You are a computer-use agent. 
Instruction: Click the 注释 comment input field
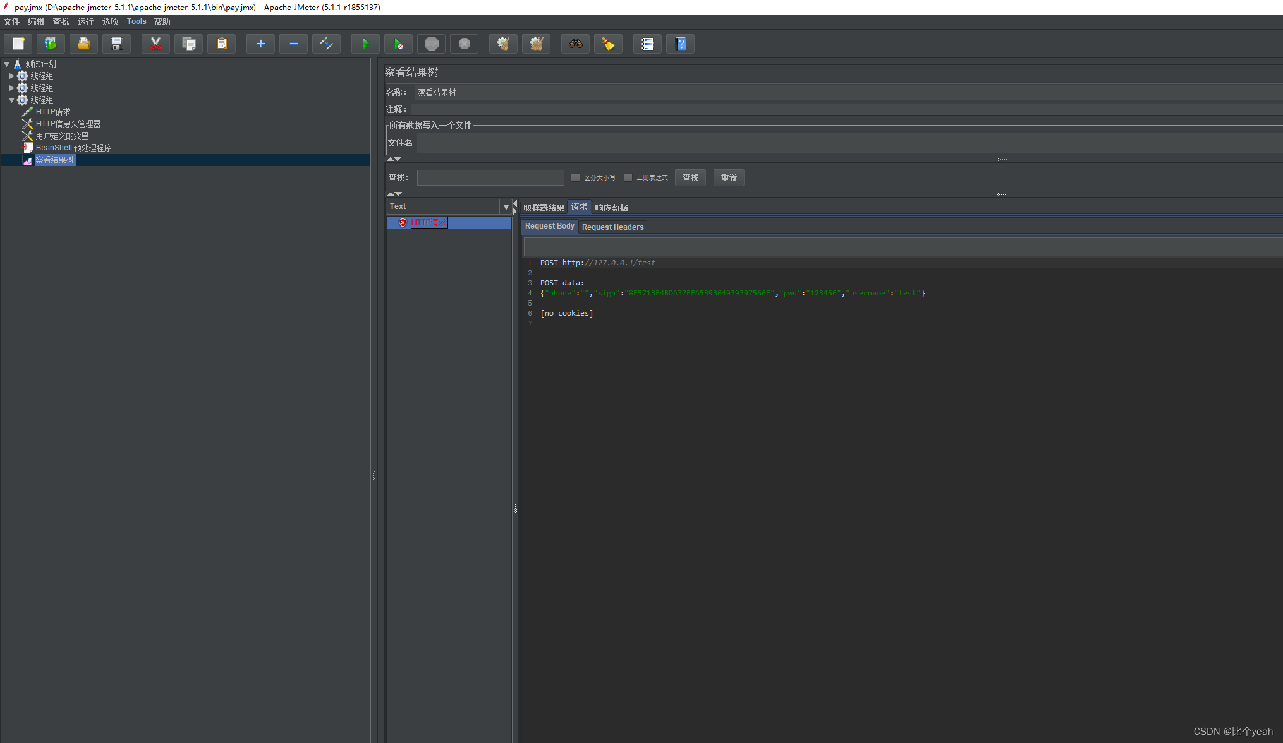(846, 109)
